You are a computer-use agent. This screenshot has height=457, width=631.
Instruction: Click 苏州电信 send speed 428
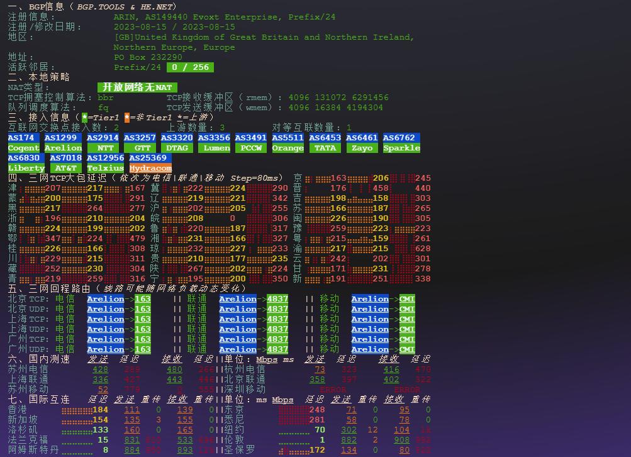click(x=100, y=370)
